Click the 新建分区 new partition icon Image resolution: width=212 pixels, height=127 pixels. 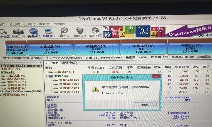coord(49,33)
